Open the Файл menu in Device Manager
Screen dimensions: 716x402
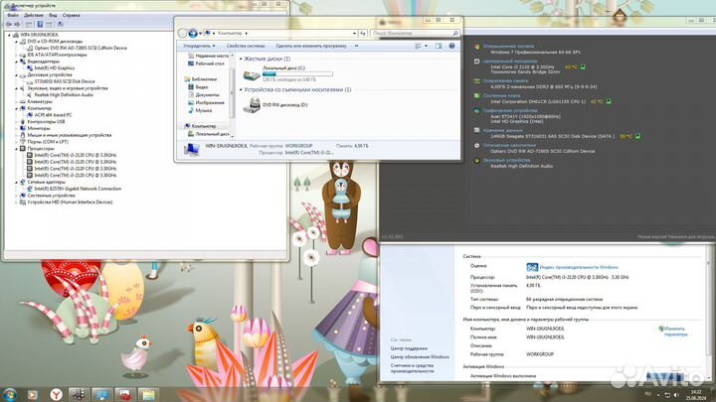(13, 15)
